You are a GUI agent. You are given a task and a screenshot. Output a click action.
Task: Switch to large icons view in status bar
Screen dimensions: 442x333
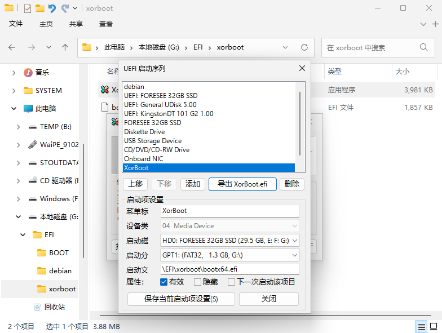click(x=433, y=327)
